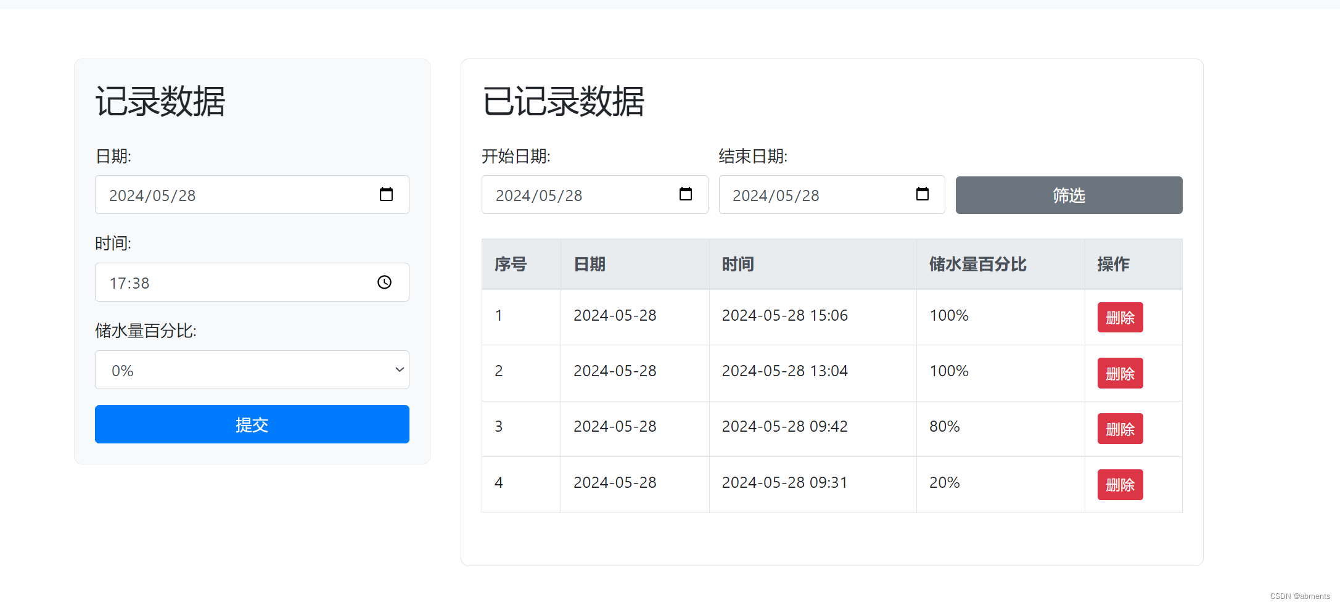Expand the 储水量百分比 dropdown showing 0%
The width and height of the screenshot is (1340, 605).
coord(252,369)
